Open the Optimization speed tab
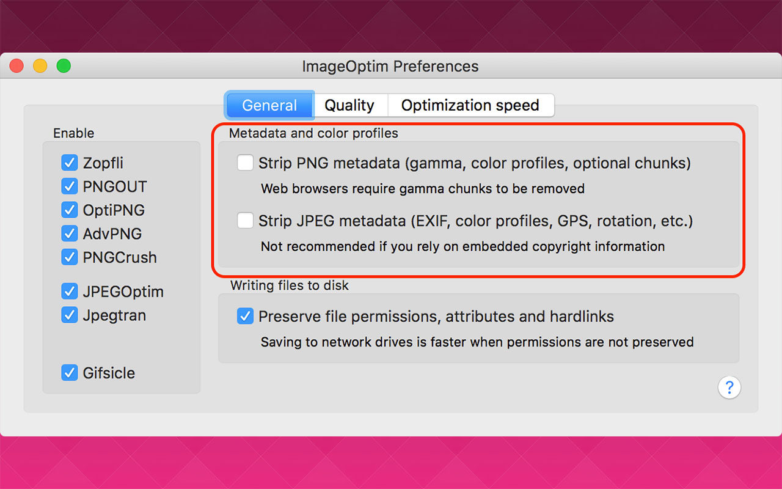Viewport: 782px width, 489px height. coord(471,105)
